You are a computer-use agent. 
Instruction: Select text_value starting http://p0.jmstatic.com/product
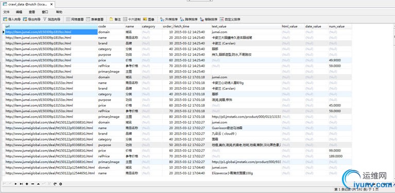(x=246, y=117)
